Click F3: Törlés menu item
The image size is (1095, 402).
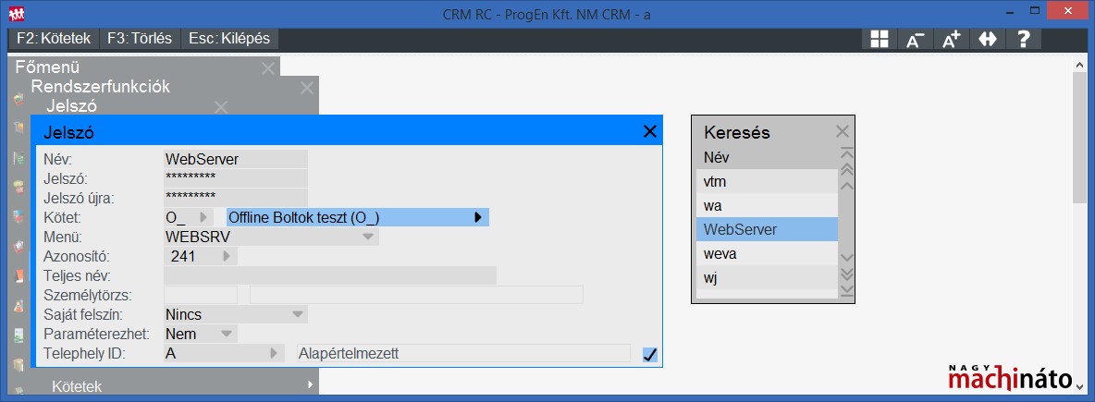(139, 39)
